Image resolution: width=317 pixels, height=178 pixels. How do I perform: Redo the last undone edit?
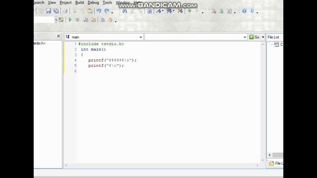[106, 11]
